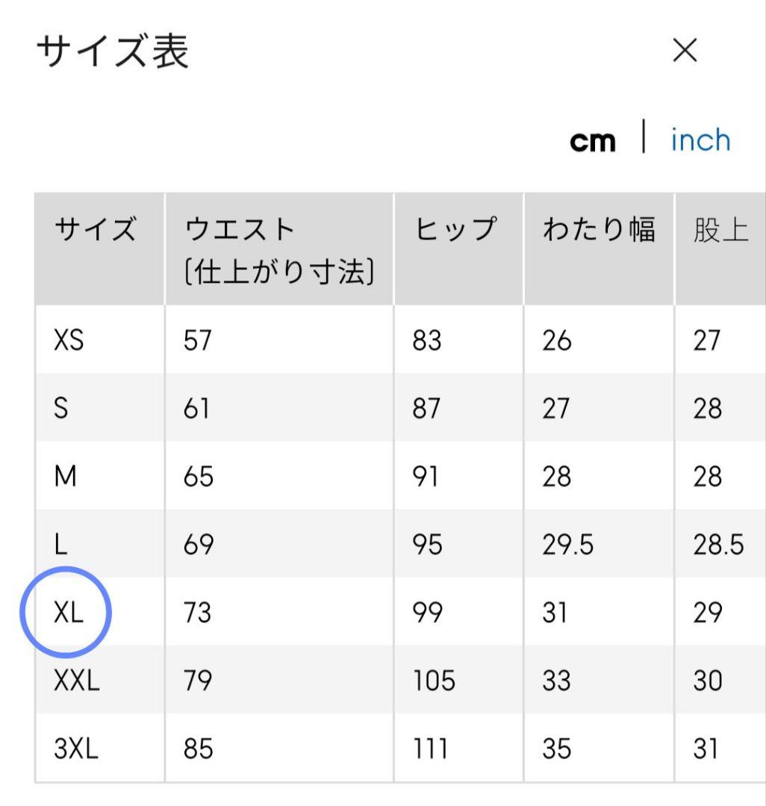
Task: Click the サイズ column header
Action: coord(96,230)
